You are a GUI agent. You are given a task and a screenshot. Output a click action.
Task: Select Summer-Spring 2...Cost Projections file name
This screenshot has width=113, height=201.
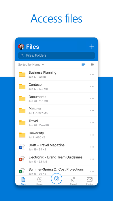pyautogui.click(x=56, y=169)
